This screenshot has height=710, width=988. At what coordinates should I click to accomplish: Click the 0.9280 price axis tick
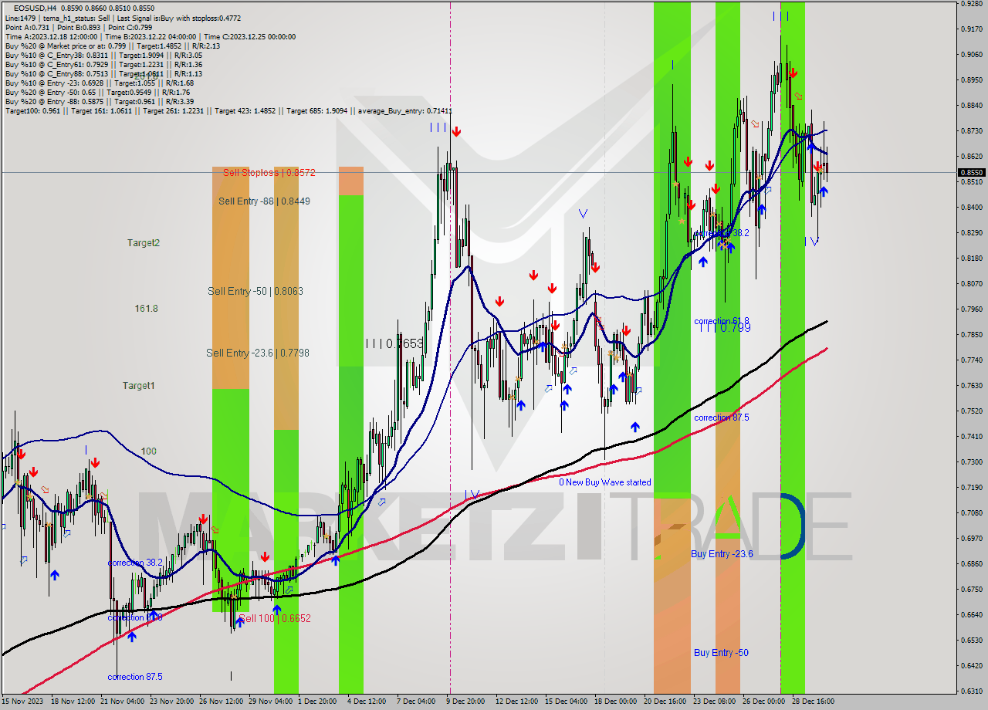click(971, 4)
